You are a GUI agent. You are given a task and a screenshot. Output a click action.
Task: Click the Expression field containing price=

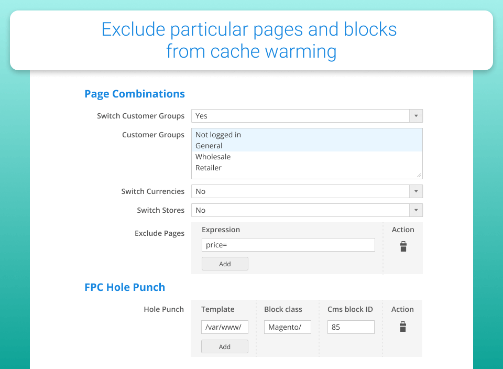288,245
